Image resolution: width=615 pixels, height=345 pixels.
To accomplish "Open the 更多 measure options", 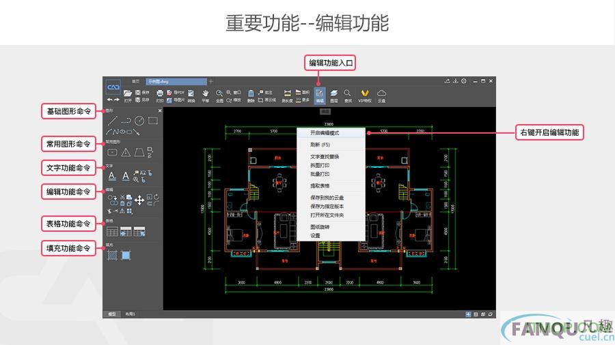I will pos(303,100).
